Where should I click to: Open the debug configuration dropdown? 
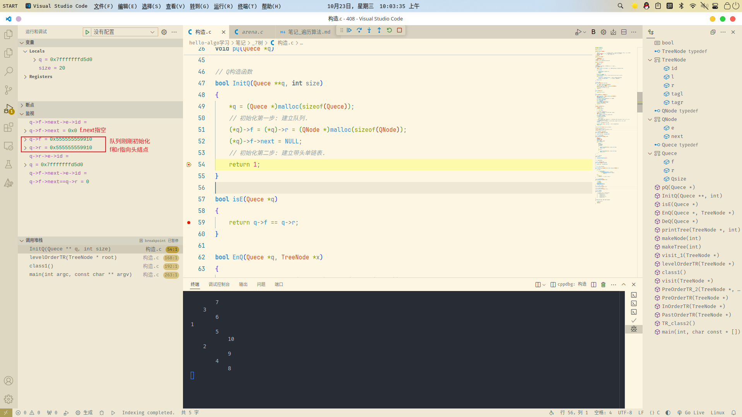(x=124, y=32)
